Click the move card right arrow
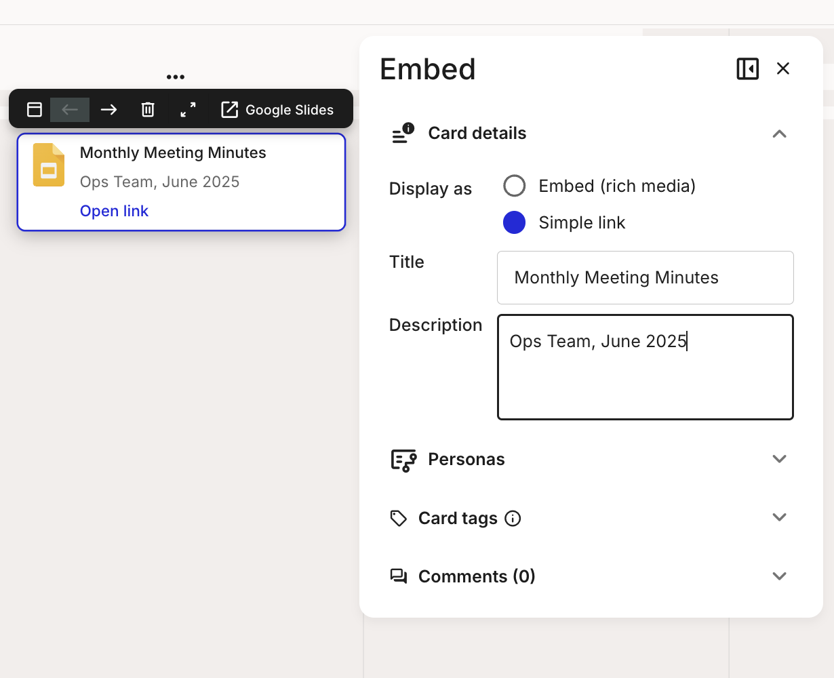 click(108, 109)
